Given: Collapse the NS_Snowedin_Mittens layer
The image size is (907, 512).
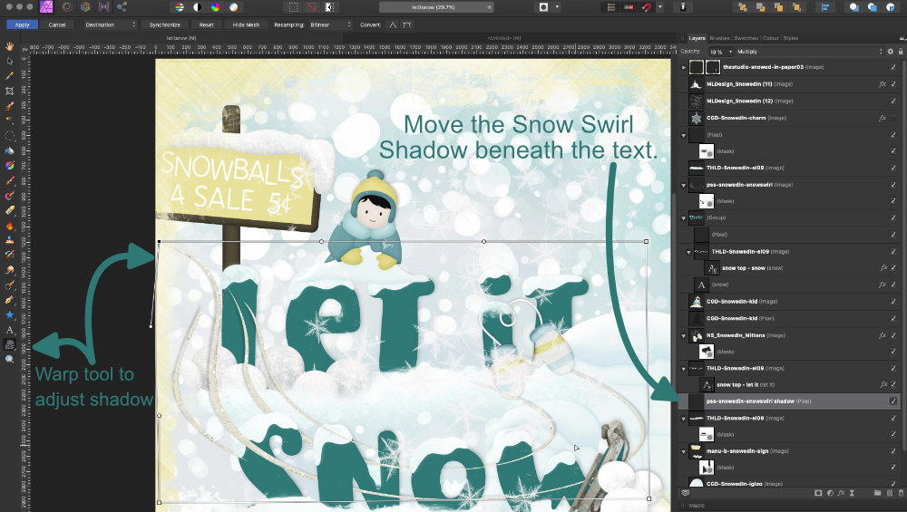Looking at the screenshot, I should click(x=684, y=336).
